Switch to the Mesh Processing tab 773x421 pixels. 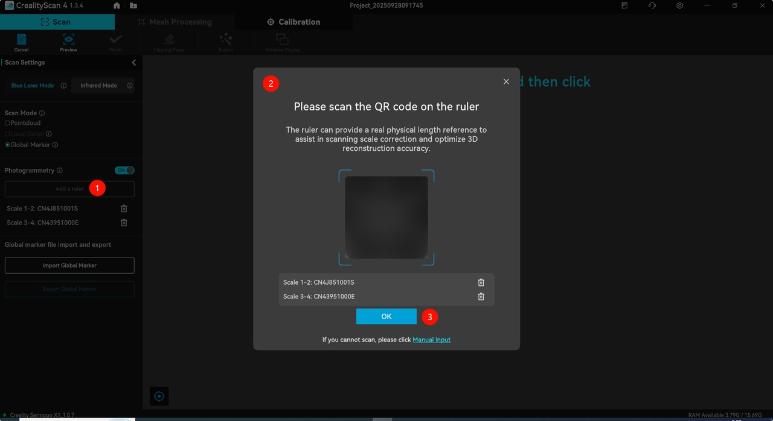click(x=175, y=22)
